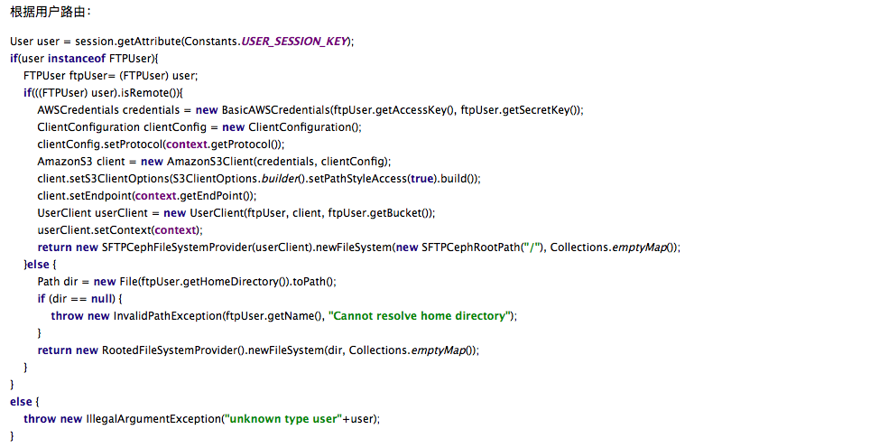Viewport: 870px width, 448px height.
Task: Click ftpUser.getSecretKey() call
Action: pyautogui.click(x=519, y=110)
